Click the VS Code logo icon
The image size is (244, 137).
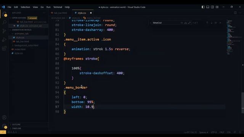pyautogui.click(x=3, y=7)
